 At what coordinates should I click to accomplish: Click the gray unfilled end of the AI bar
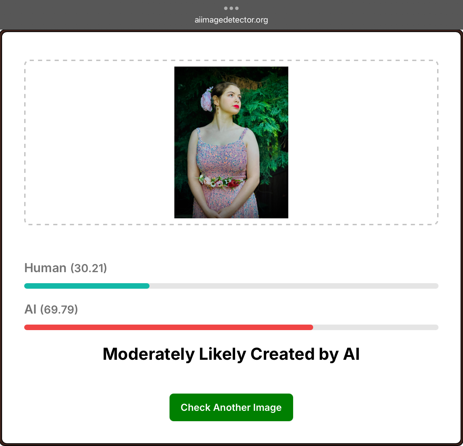[x=376, y=327]
